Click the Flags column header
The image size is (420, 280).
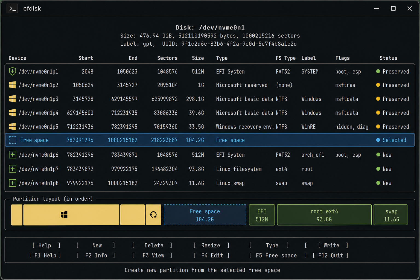[x=342, y=58]
